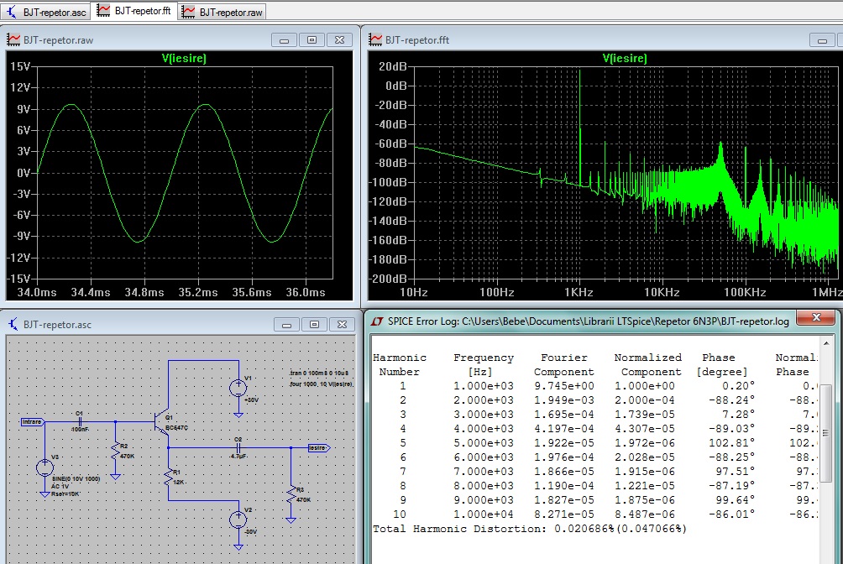Click the frequency value 1.000e+04 in the log
The image size is (843, 564).
[484, 514]
